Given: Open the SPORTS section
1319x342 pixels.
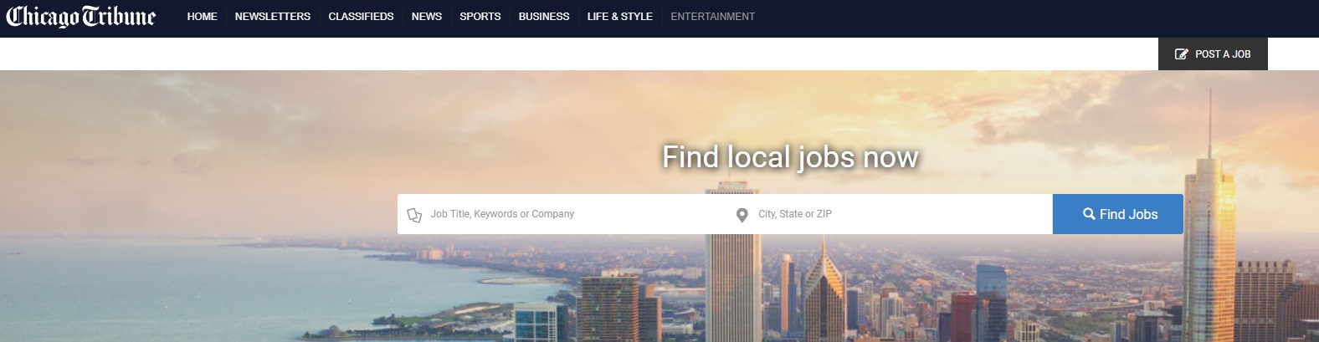Looking at the screenshot, I should pyautogui.click(x=480, y=17).
